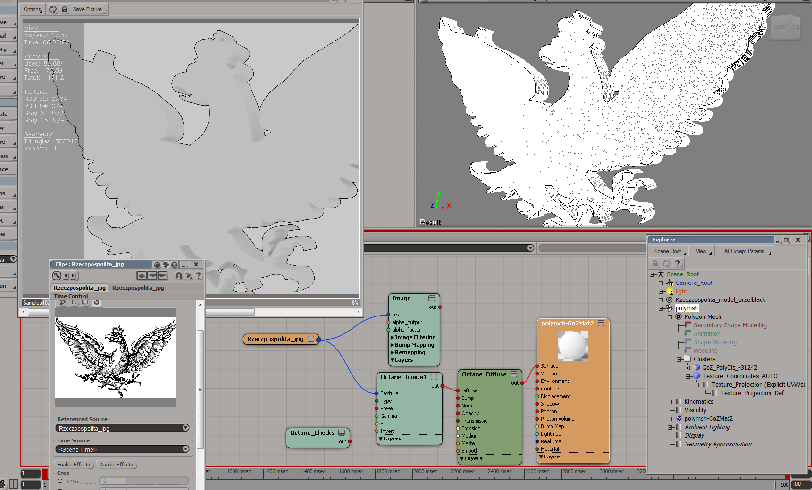
Task: Click the previous-step arrow in Clips toolbar
Action: [x=66, y=275]
